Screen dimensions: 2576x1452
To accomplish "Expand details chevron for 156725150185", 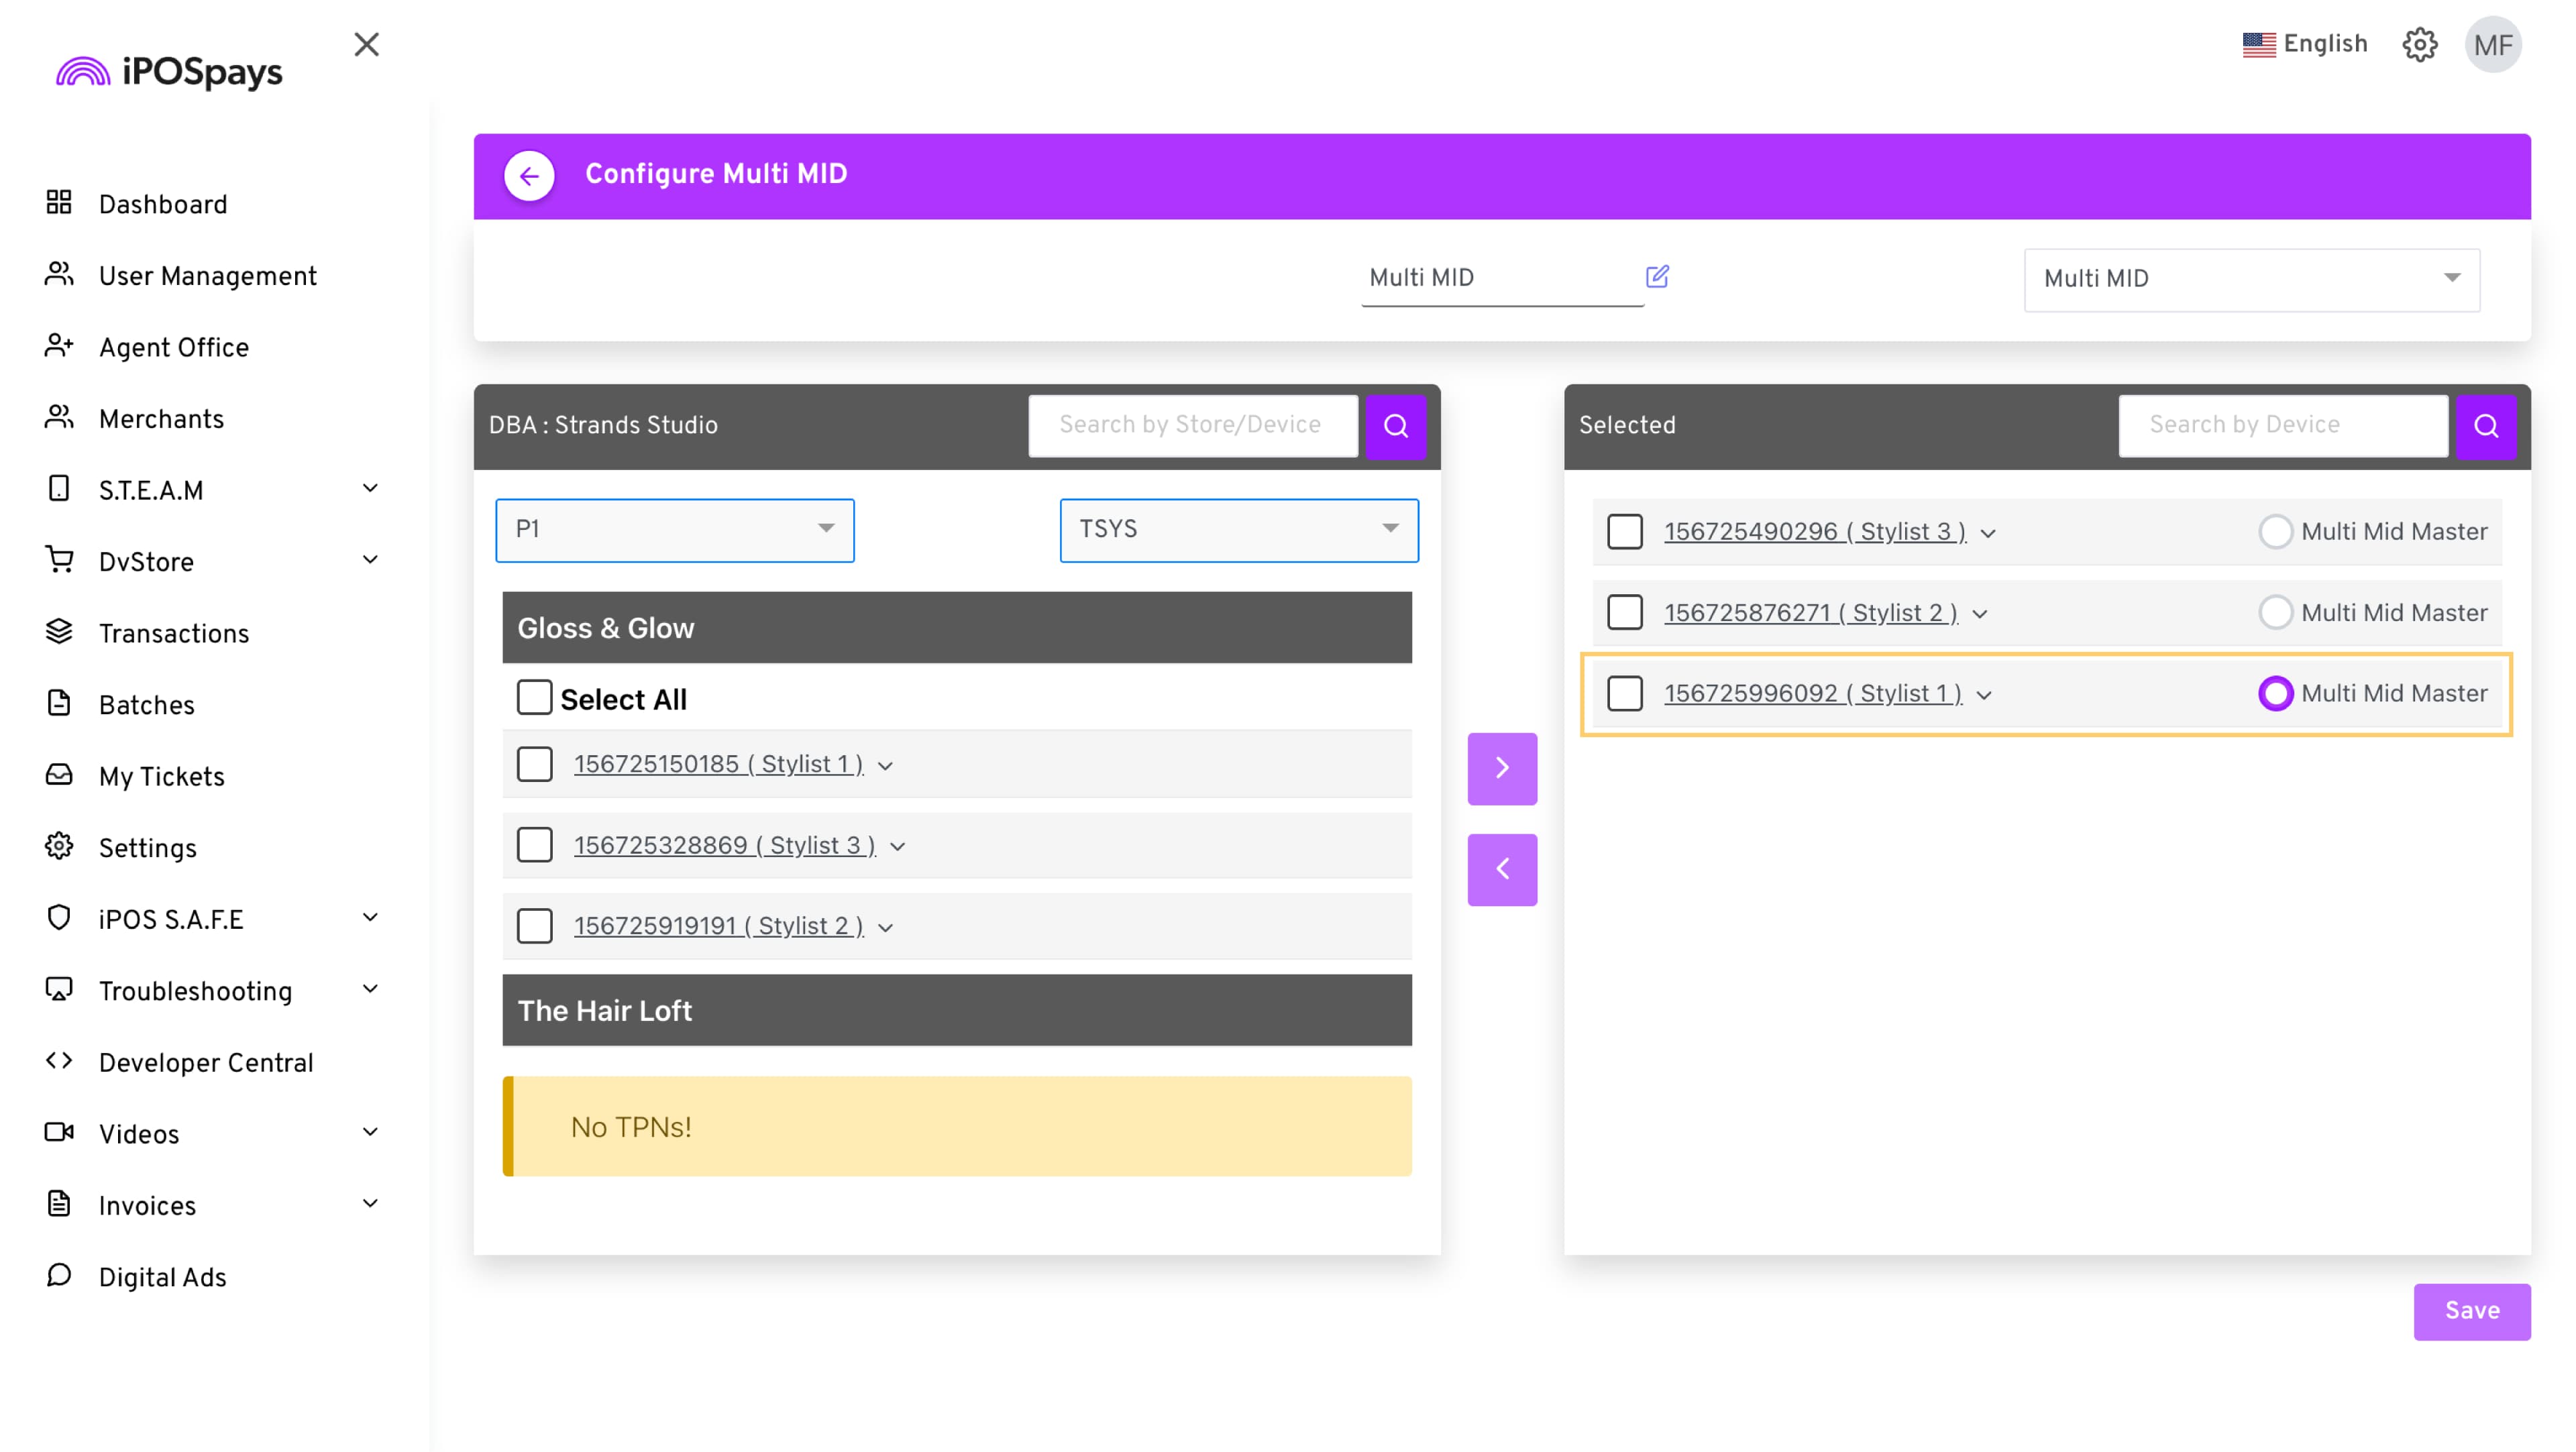I will tap(885, 766).
